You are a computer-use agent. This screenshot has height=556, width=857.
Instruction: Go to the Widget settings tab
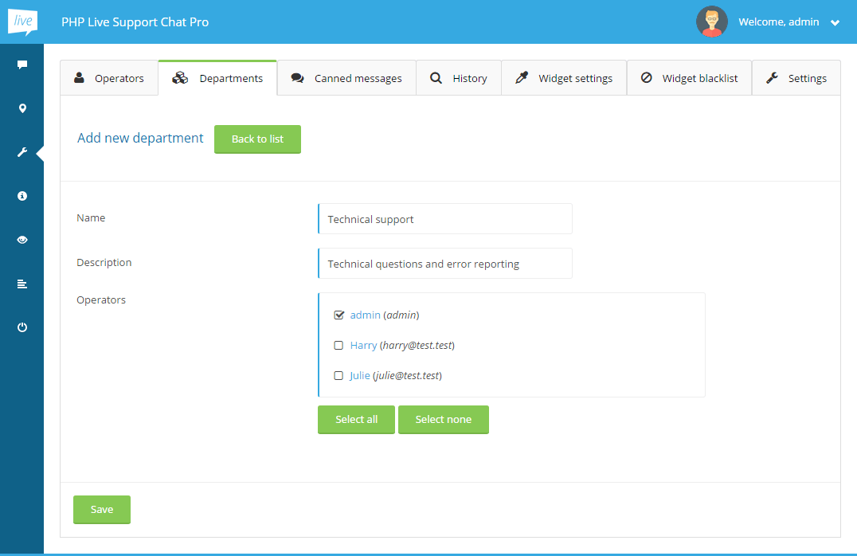coord(564,78)
